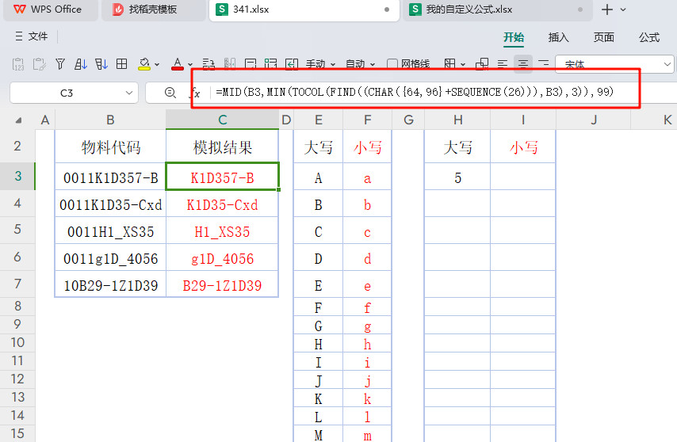Click the paste values (123) clipboard icon
Image resolution: width=677 pixels, height=442 pixels.
pos(18,65)
